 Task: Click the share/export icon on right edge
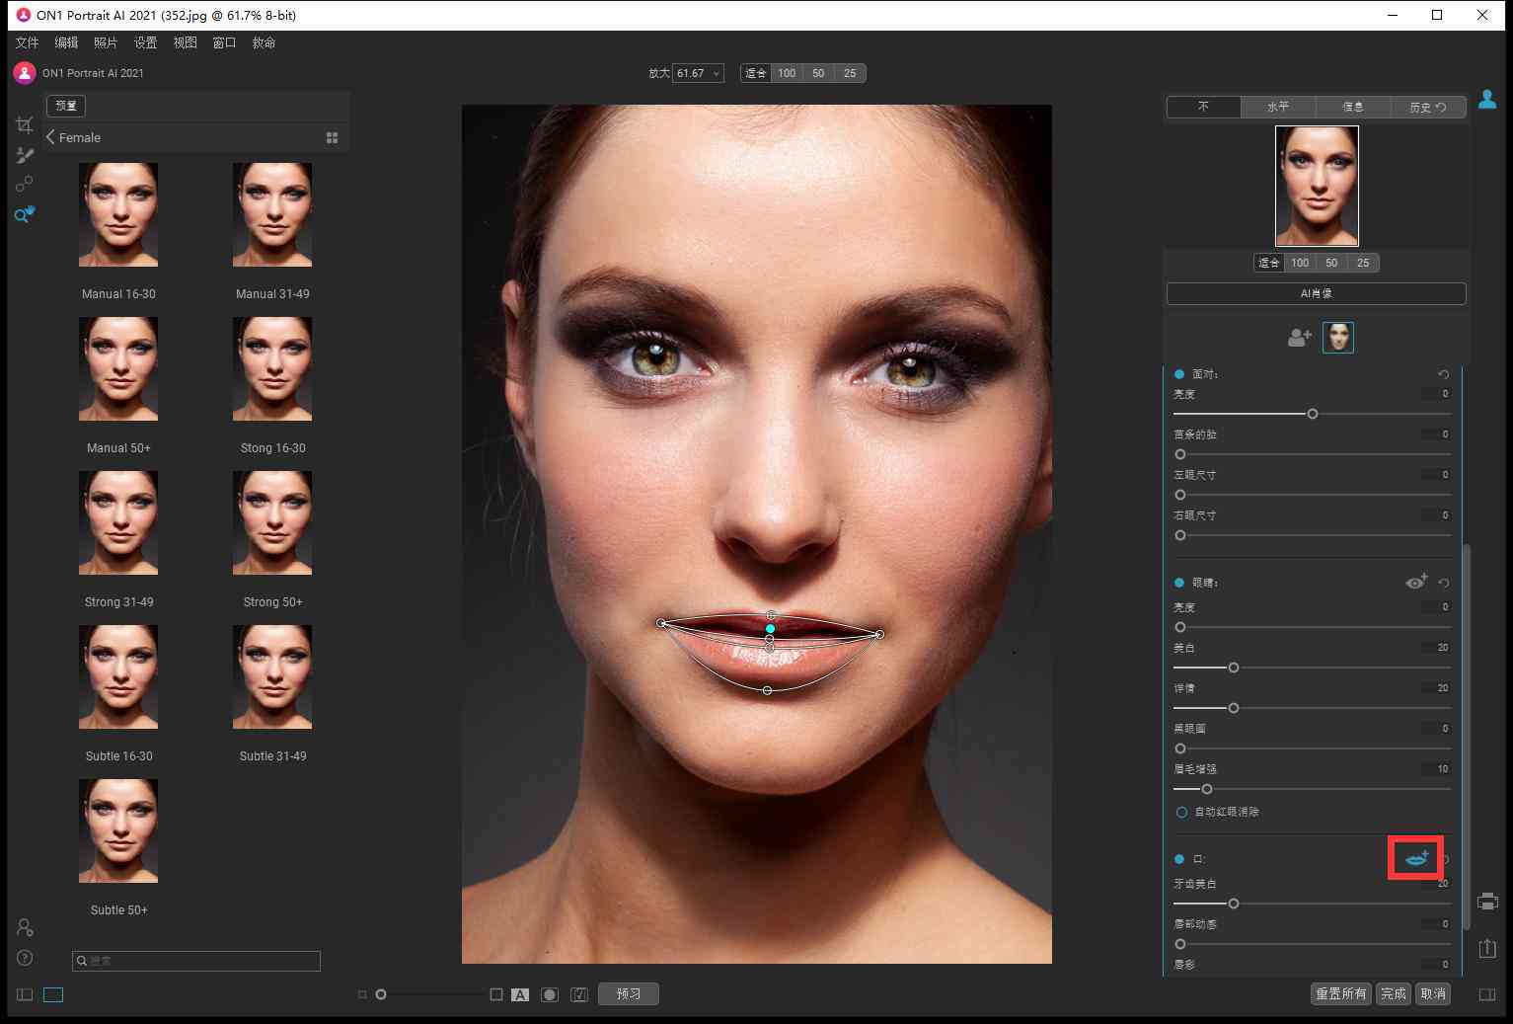tap(1487, 948)
